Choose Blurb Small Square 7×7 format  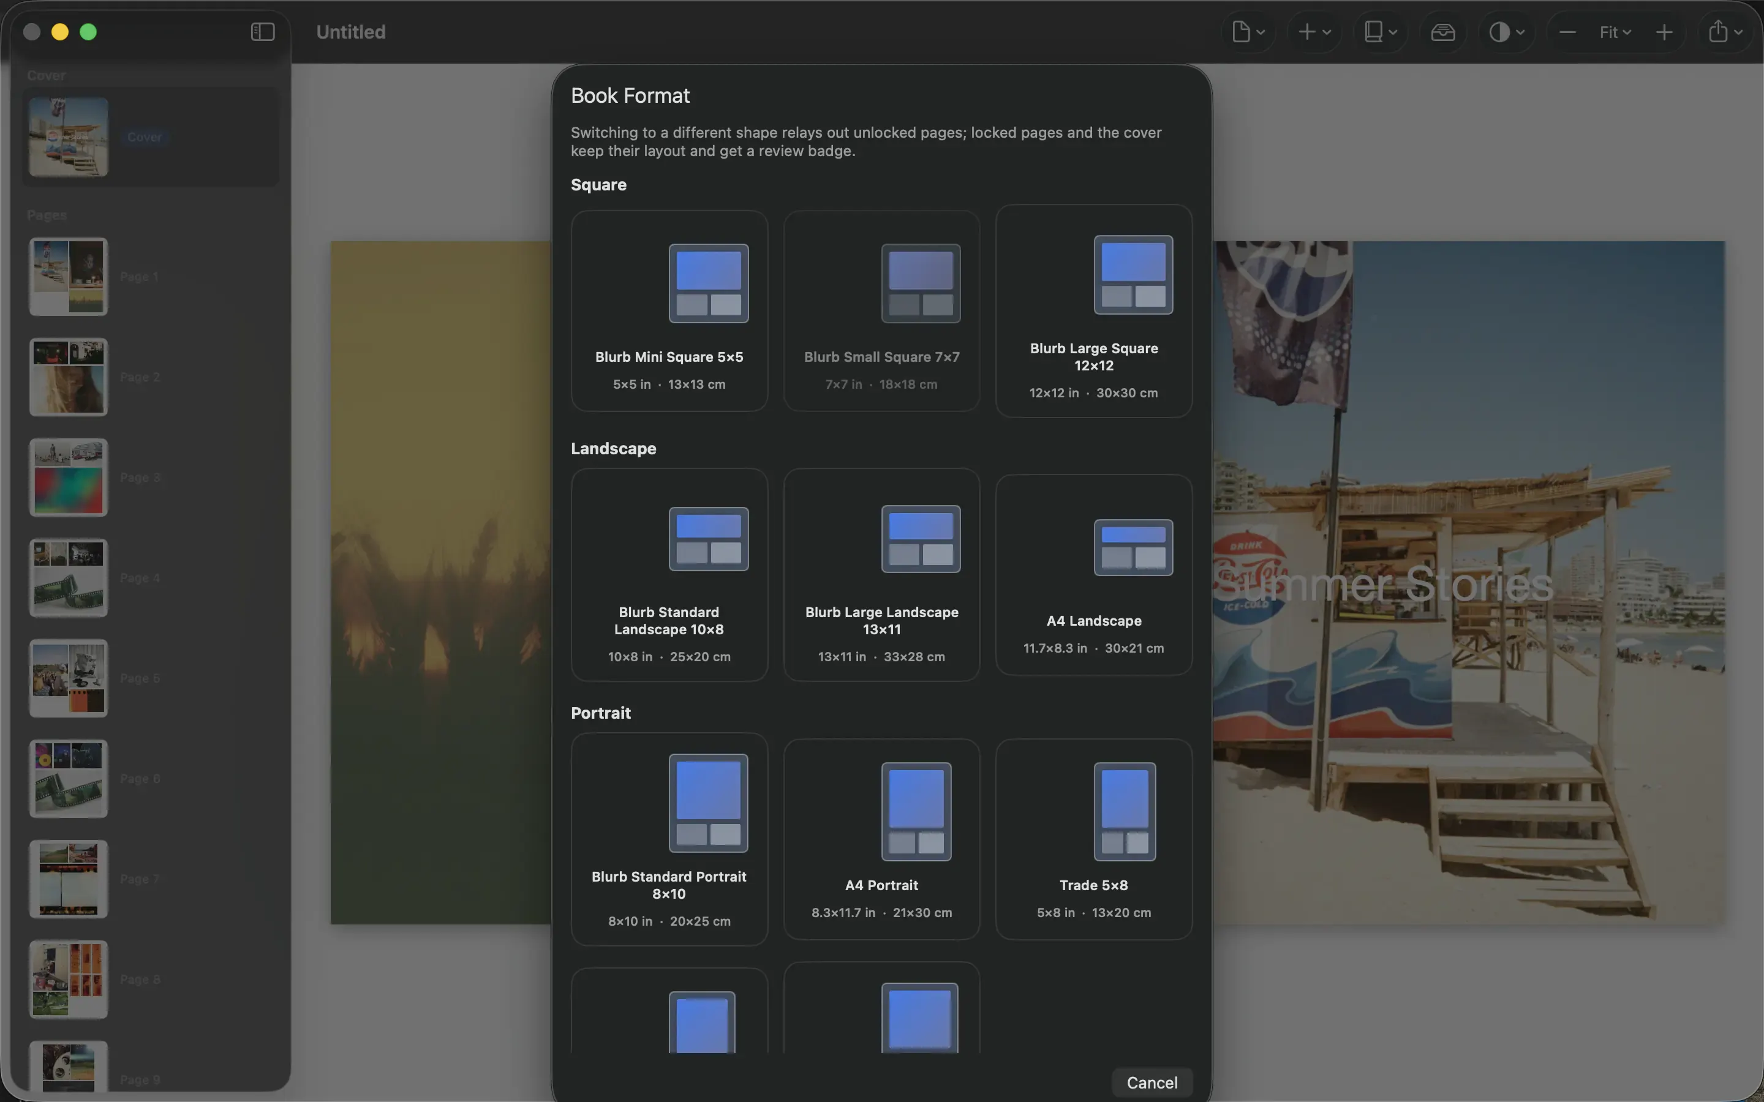pyautogui.click(x=881, y=311)
